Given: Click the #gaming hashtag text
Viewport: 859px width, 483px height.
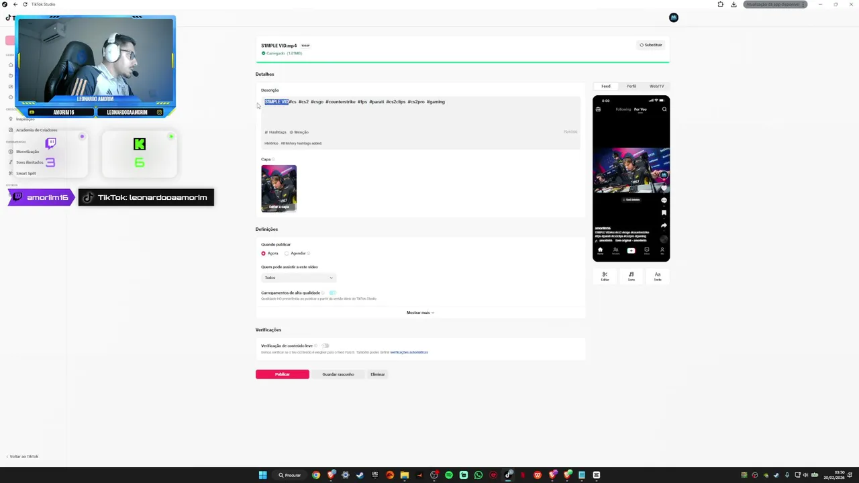Looking at the screenshot, I should (x=436, y=102).
